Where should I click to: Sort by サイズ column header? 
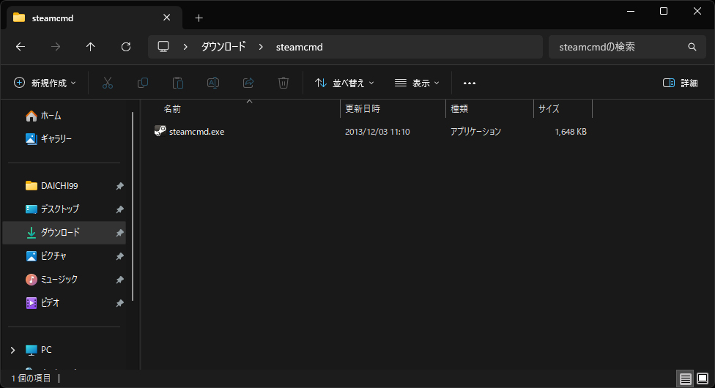tap(549, 109)
